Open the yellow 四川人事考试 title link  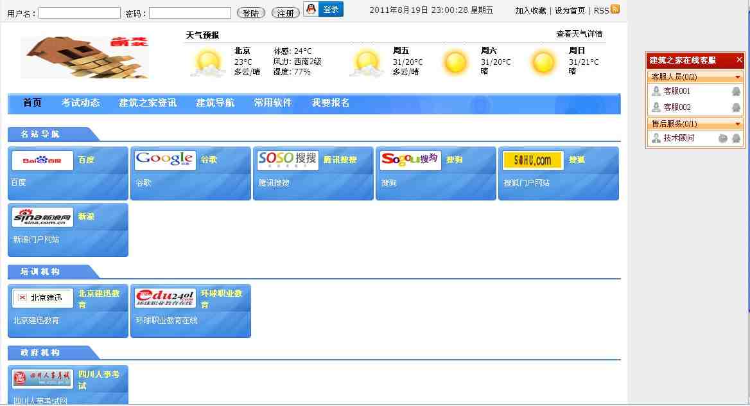[99, 380]
